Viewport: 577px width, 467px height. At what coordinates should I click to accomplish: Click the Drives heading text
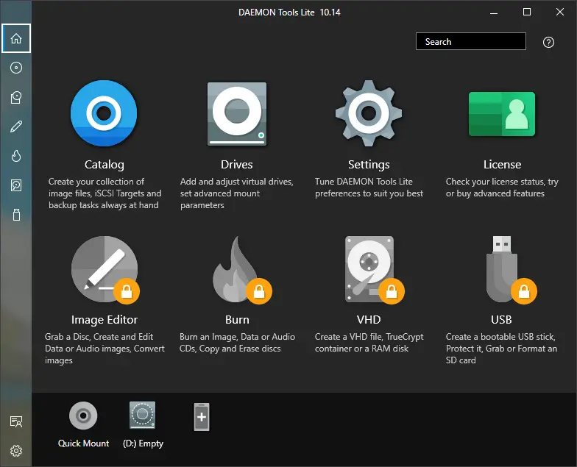237,165
